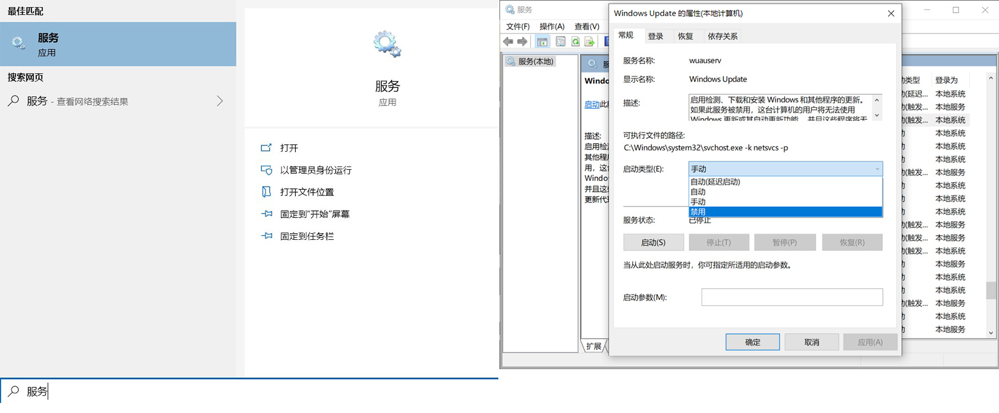Select 禁用 in startup type list
Screen dimensions: 999x413
[785, 212]
